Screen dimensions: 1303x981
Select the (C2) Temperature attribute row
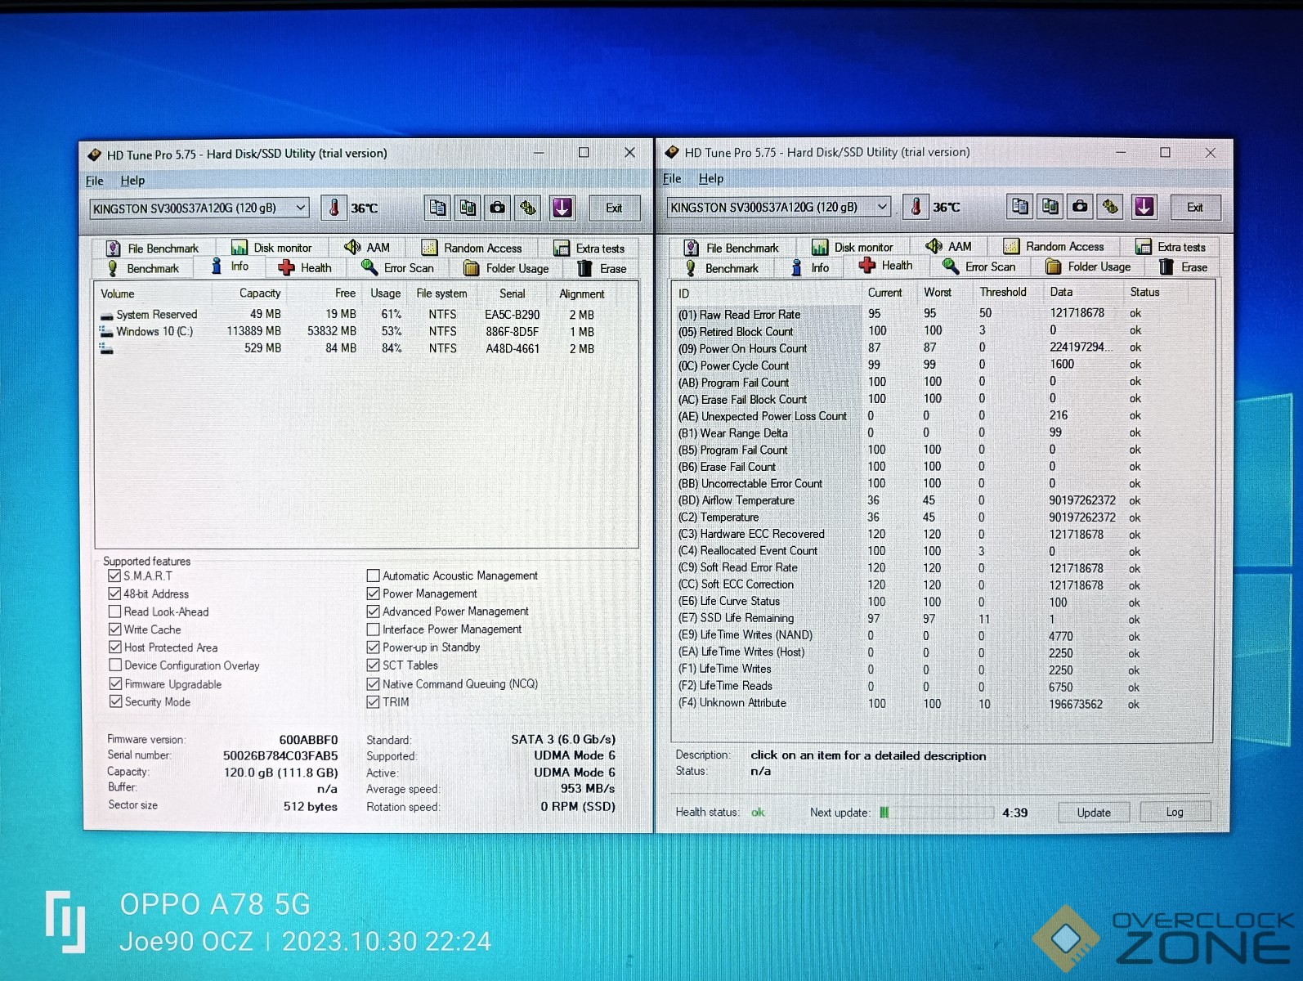[x=940, y=517]
